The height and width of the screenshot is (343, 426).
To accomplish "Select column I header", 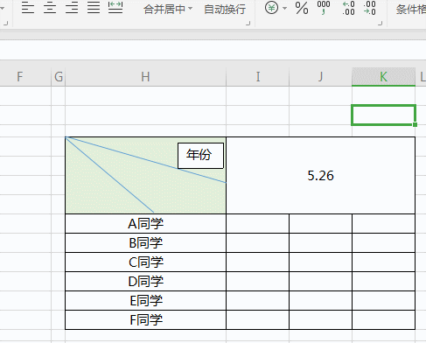I will (258, 77).
